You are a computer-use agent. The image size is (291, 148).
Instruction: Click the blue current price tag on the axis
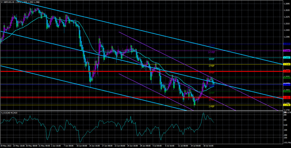coord(286,84)
